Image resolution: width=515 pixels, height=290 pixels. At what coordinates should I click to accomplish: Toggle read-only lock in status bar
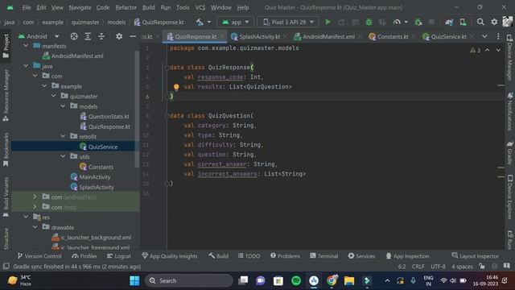tap(482, 267)
